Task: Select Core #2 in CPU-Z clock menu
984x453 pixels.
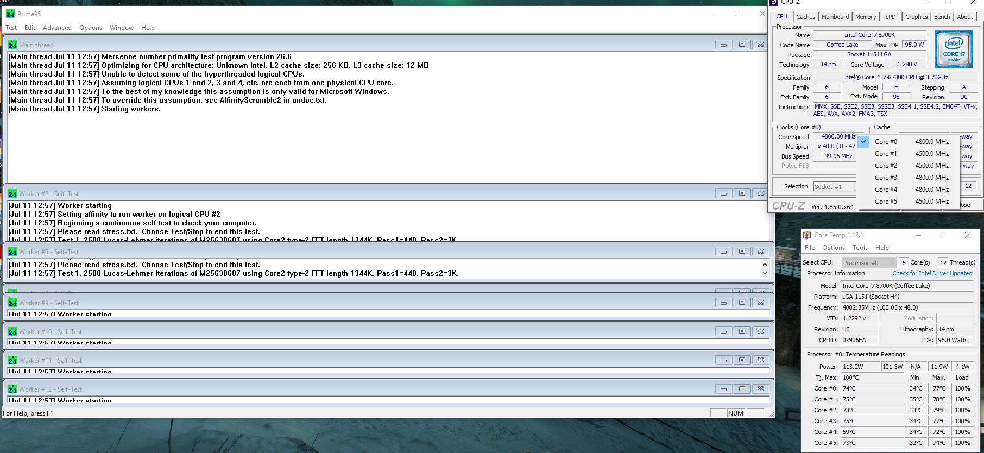Action: pos(909,166)
